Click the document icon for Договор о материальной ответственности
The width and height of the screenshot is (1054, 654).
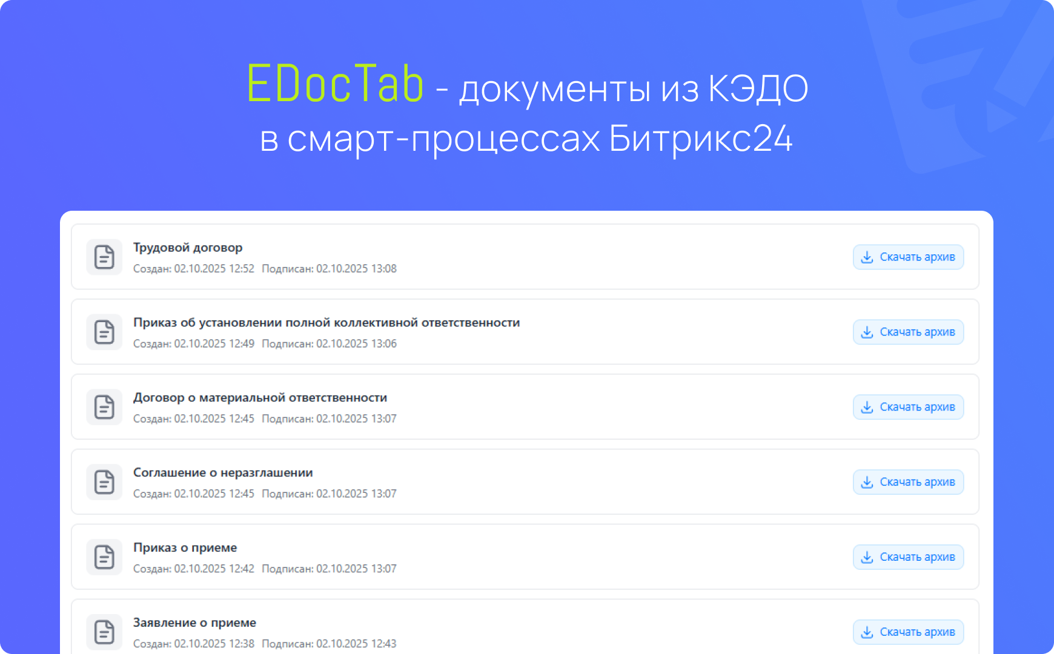click(104, 407)
